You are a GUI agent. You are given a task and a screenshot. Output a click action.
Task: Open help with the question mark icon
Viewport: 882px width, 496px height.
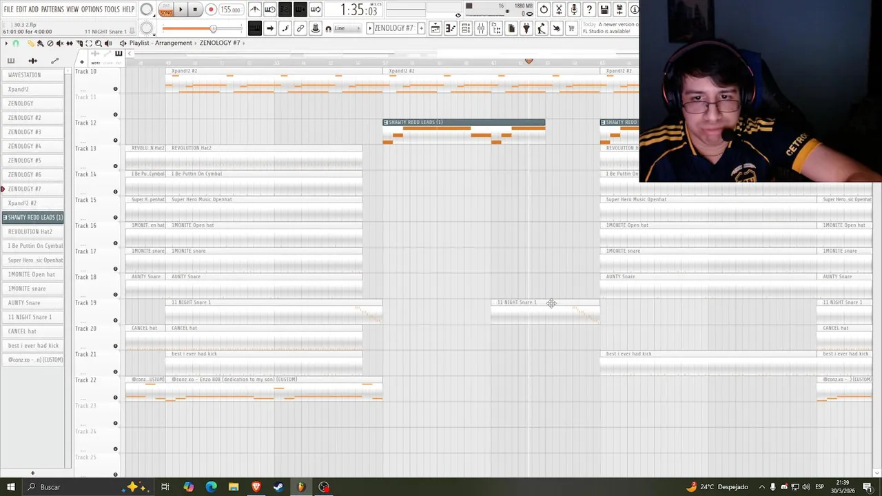(589, 10)
